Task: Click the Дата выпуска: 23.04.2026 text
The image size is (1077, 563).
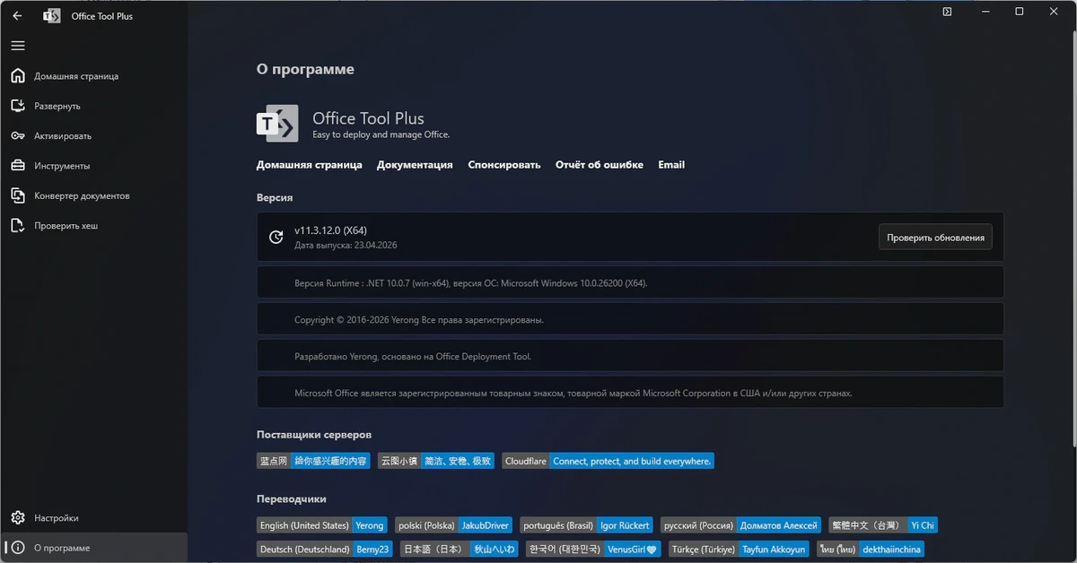Action: [x=346, y=245]
